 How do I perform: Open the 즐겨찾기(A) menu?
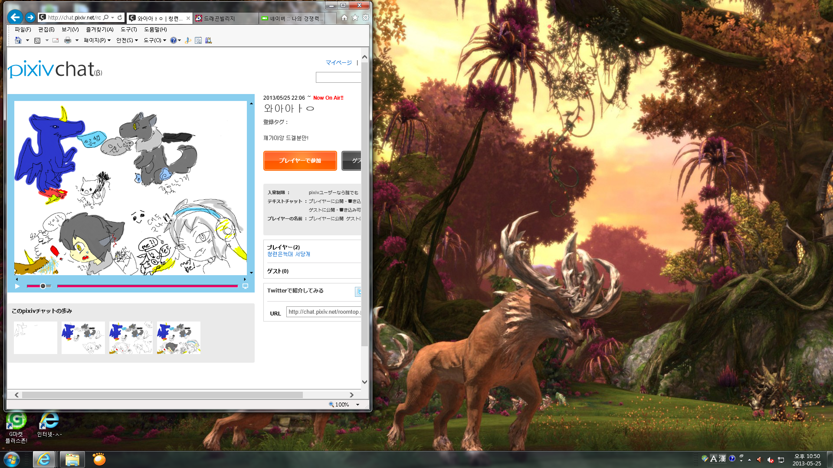point(99,29)
